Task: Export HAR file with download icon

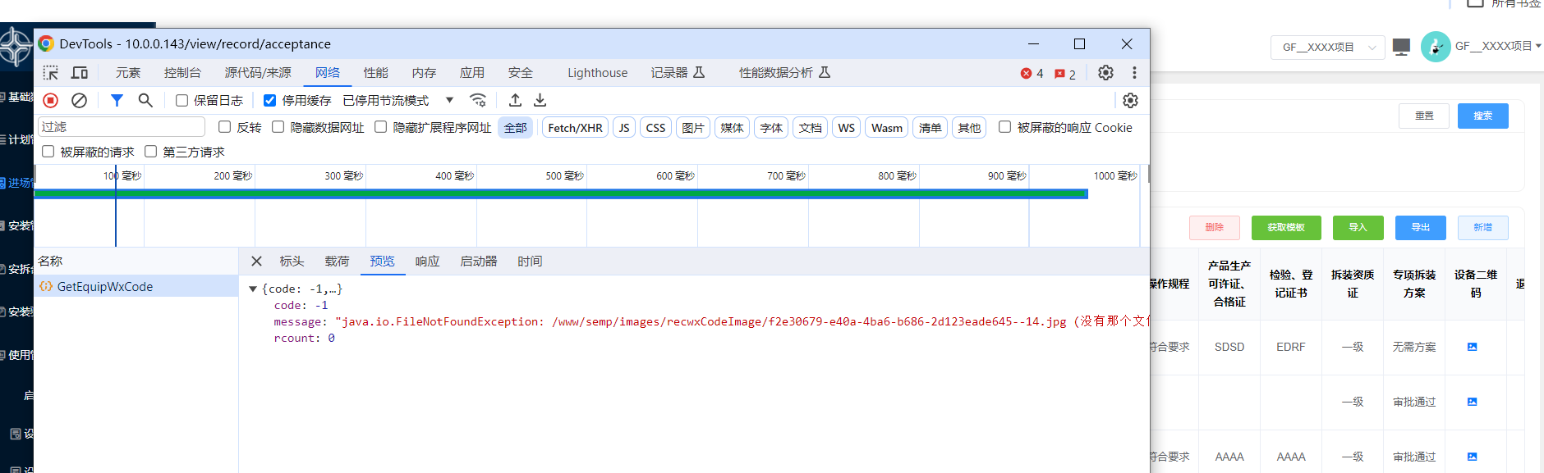Action: pyautogui.click(x=540, y=100)
